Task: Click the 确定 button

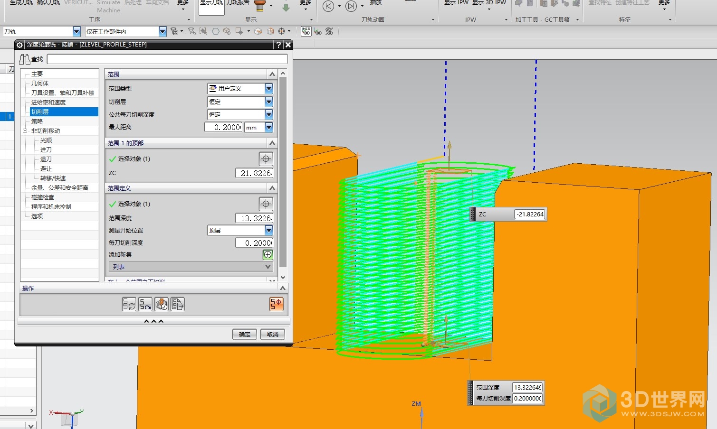Action: tap(245, 334)
